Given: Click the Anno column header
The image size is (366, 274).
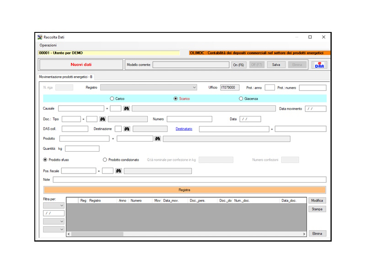Looking at the screenshot, I should (123, 200).
